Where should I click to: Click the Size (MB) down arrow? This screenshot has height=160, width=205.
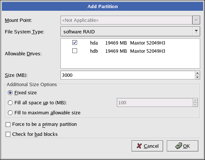[198, 77]
